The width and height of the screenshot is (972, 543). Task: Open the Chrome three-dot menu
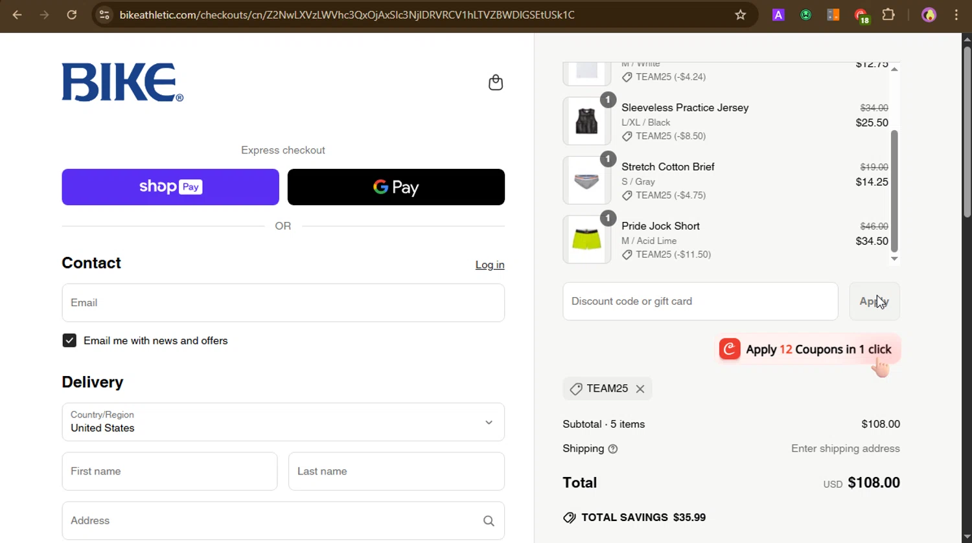pos(956,15)
